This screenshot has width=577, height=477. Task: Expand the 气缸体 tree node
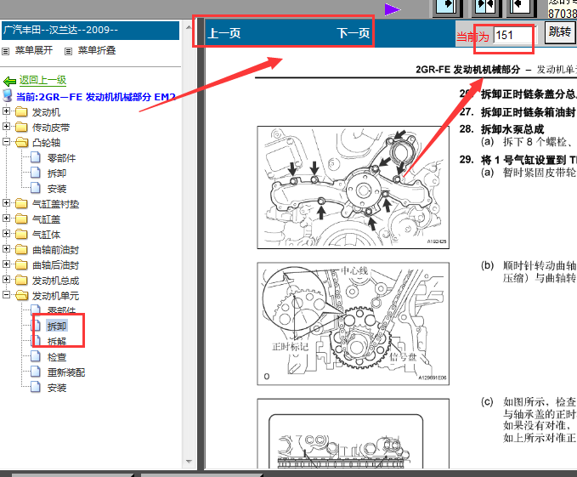(x=6, y=233)
